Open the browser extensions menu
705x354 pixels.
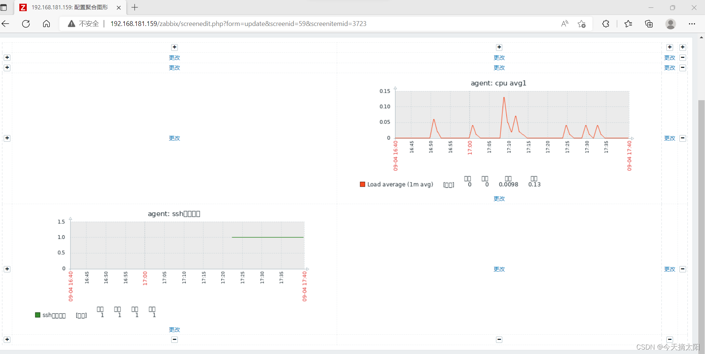pos(606,24)
